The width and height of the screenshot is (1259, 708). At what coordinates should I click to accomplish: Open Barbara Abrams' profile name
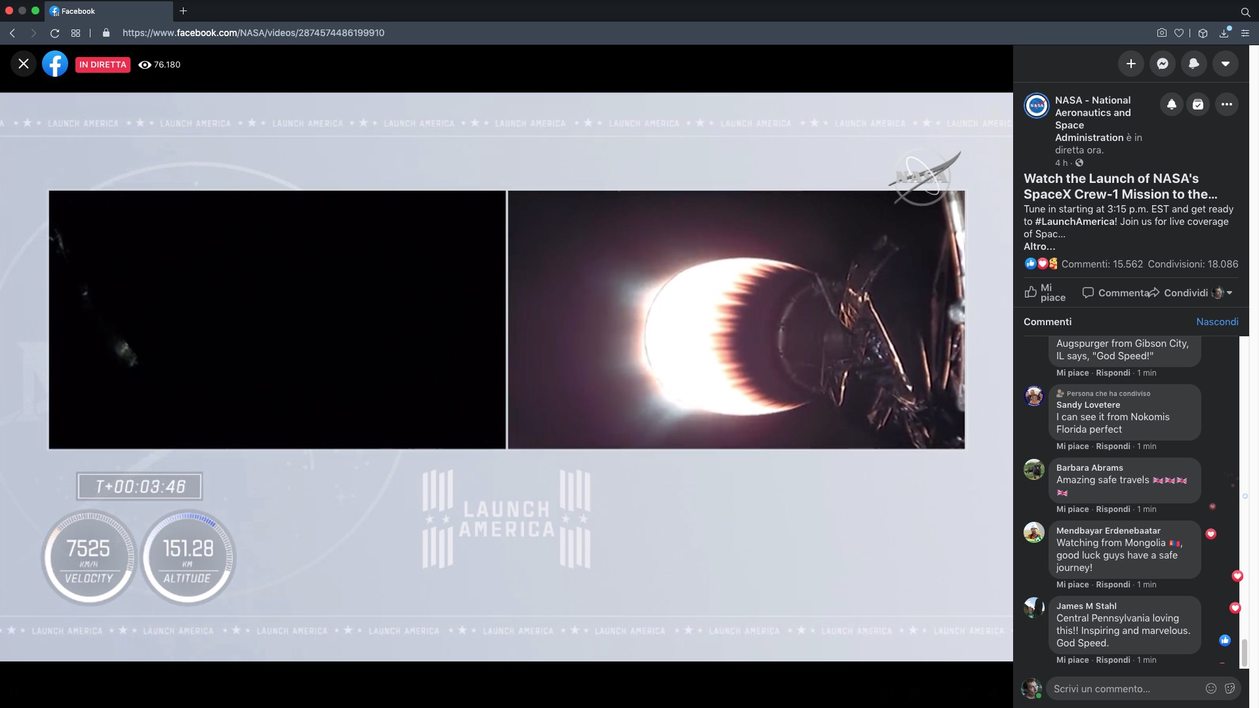tap(1089, 467)
